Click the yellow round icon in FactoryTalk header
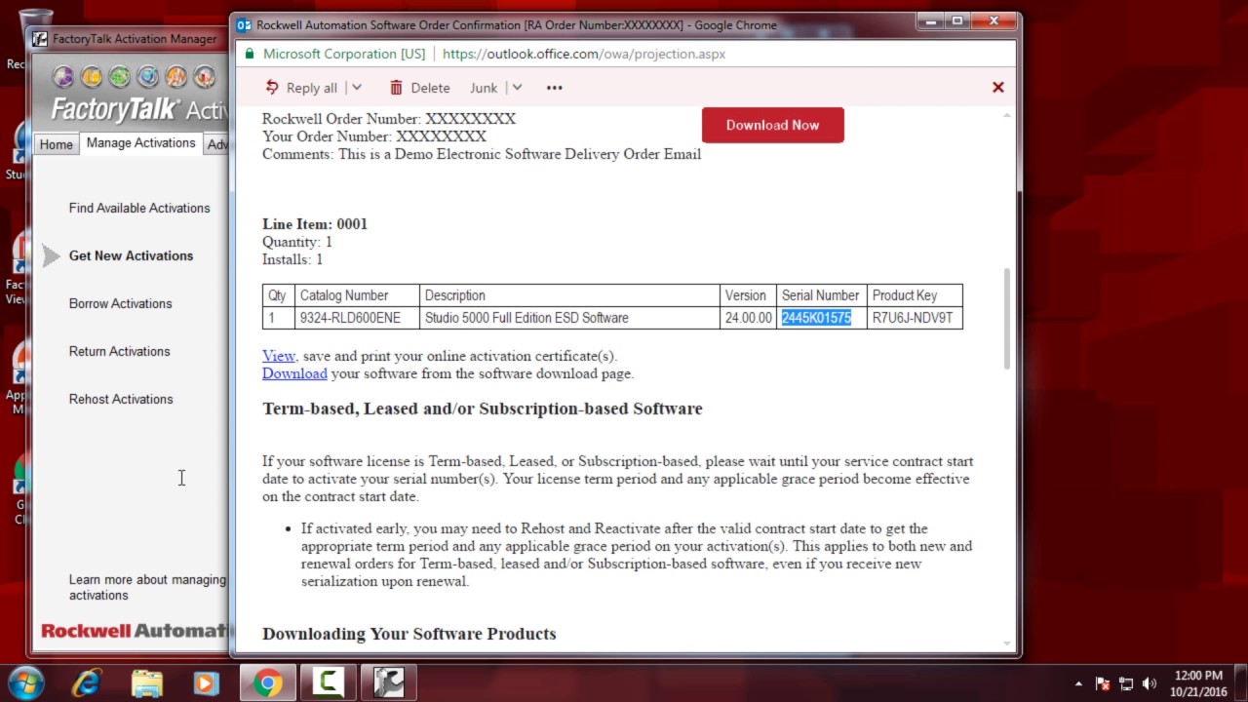Viewport: 1248px width, 702px height. pos(92,76)
